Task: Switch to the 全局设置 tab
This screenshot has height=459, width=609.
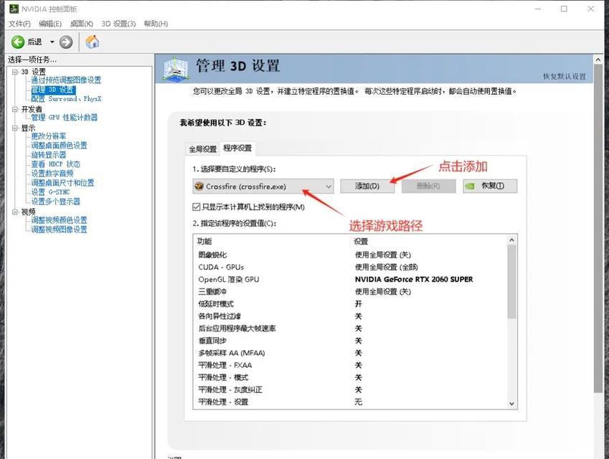Action: [203, 149]
